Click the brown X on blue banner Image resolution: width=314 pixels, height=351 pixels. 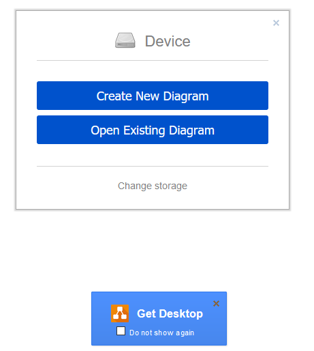[216, 303]
